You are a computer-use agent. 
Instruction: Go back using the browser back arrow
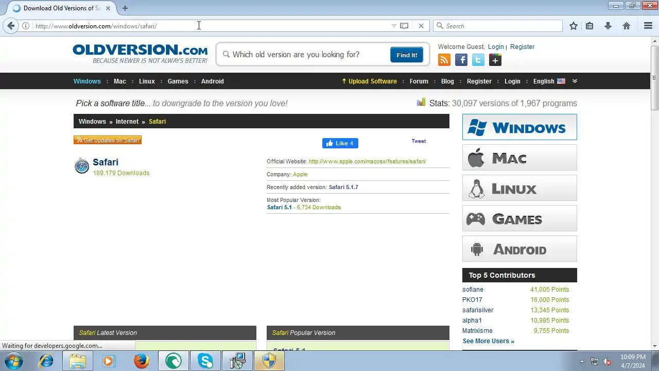pos(11,26)
